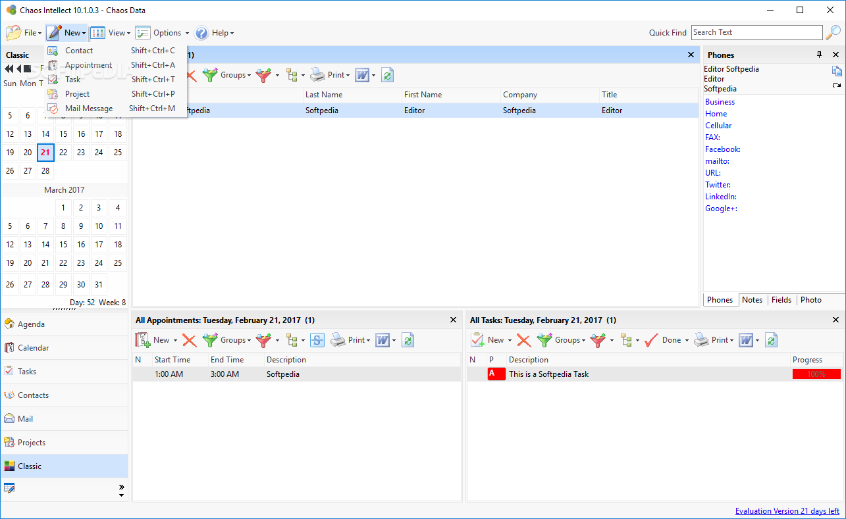Click the filter funnel in tasks toolbar
Screen dimensions: 846x519
click(598, 340)
